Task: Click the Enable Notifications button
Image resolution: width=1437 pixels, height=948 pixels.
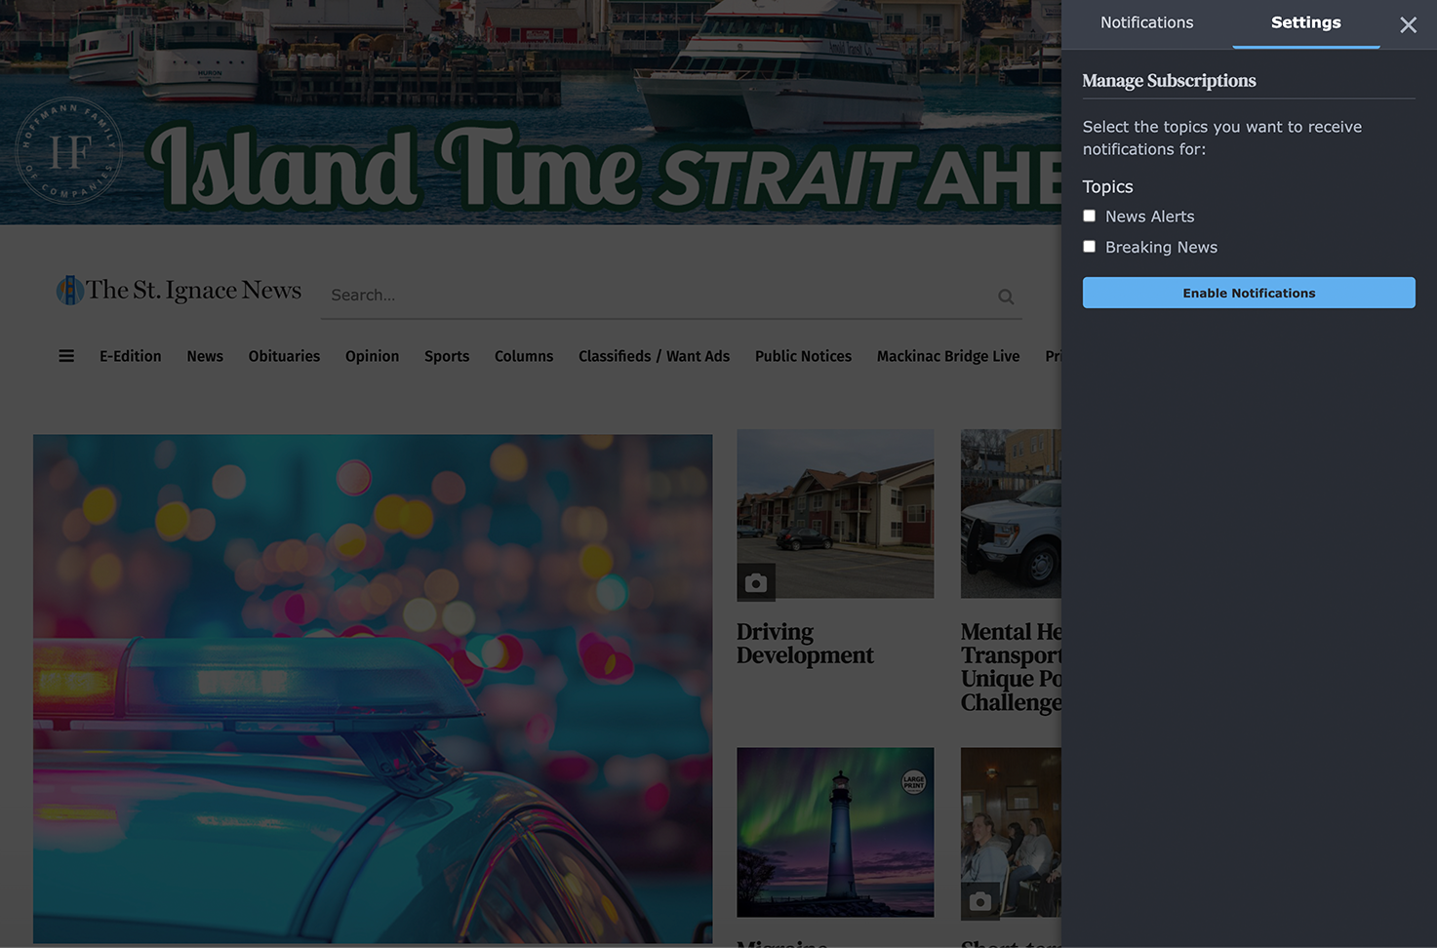Action: [x=1249, y=293]
